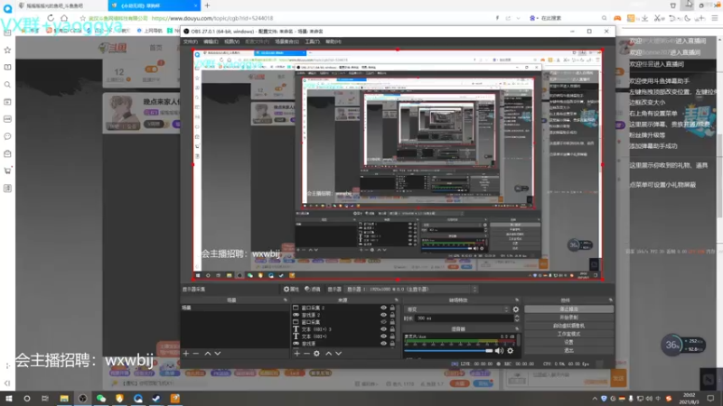Move scene up with the arrow icon
This screenshot has width=723, height=406.
tap(208, 354)
